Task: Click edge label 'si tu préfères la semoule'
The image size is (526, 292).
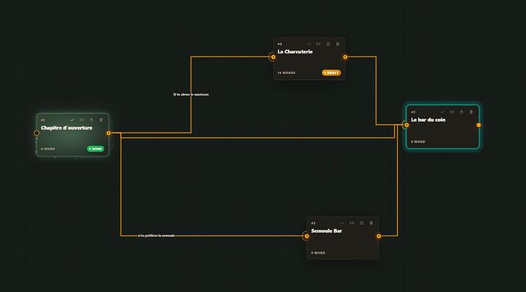Action: tap(156, 236)
